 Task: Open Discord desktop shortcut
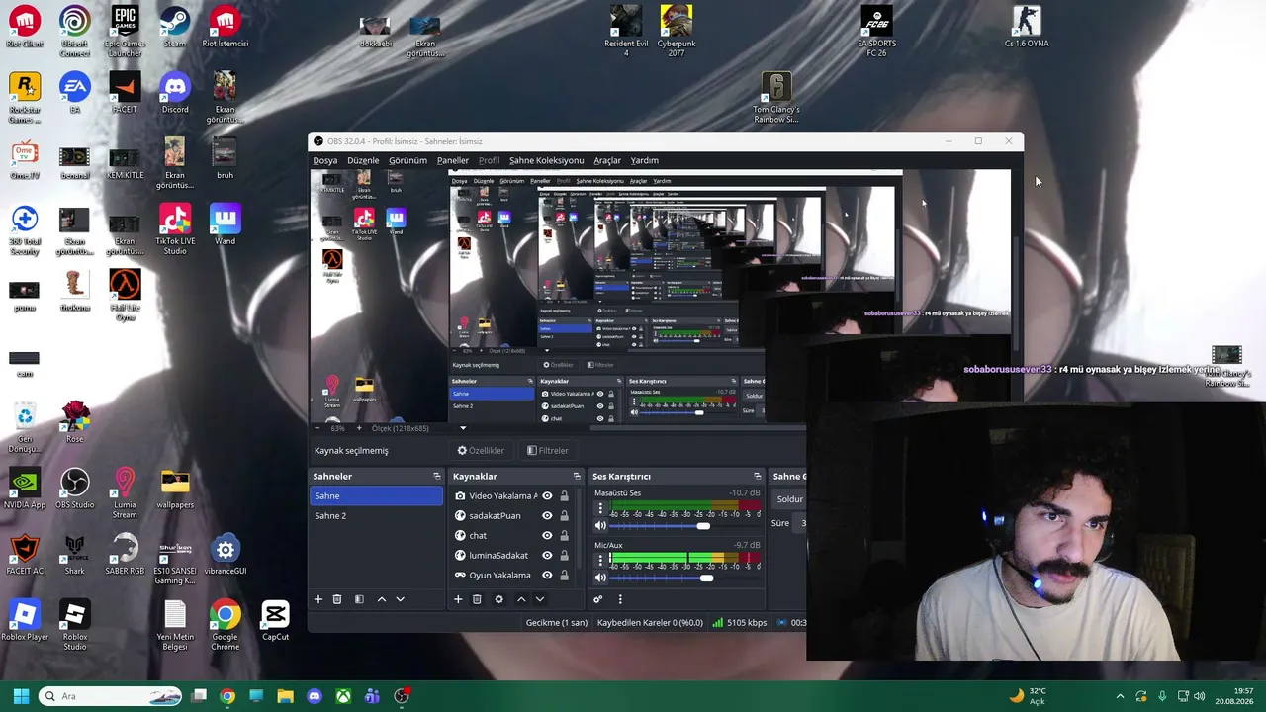(x=175, y=93)
